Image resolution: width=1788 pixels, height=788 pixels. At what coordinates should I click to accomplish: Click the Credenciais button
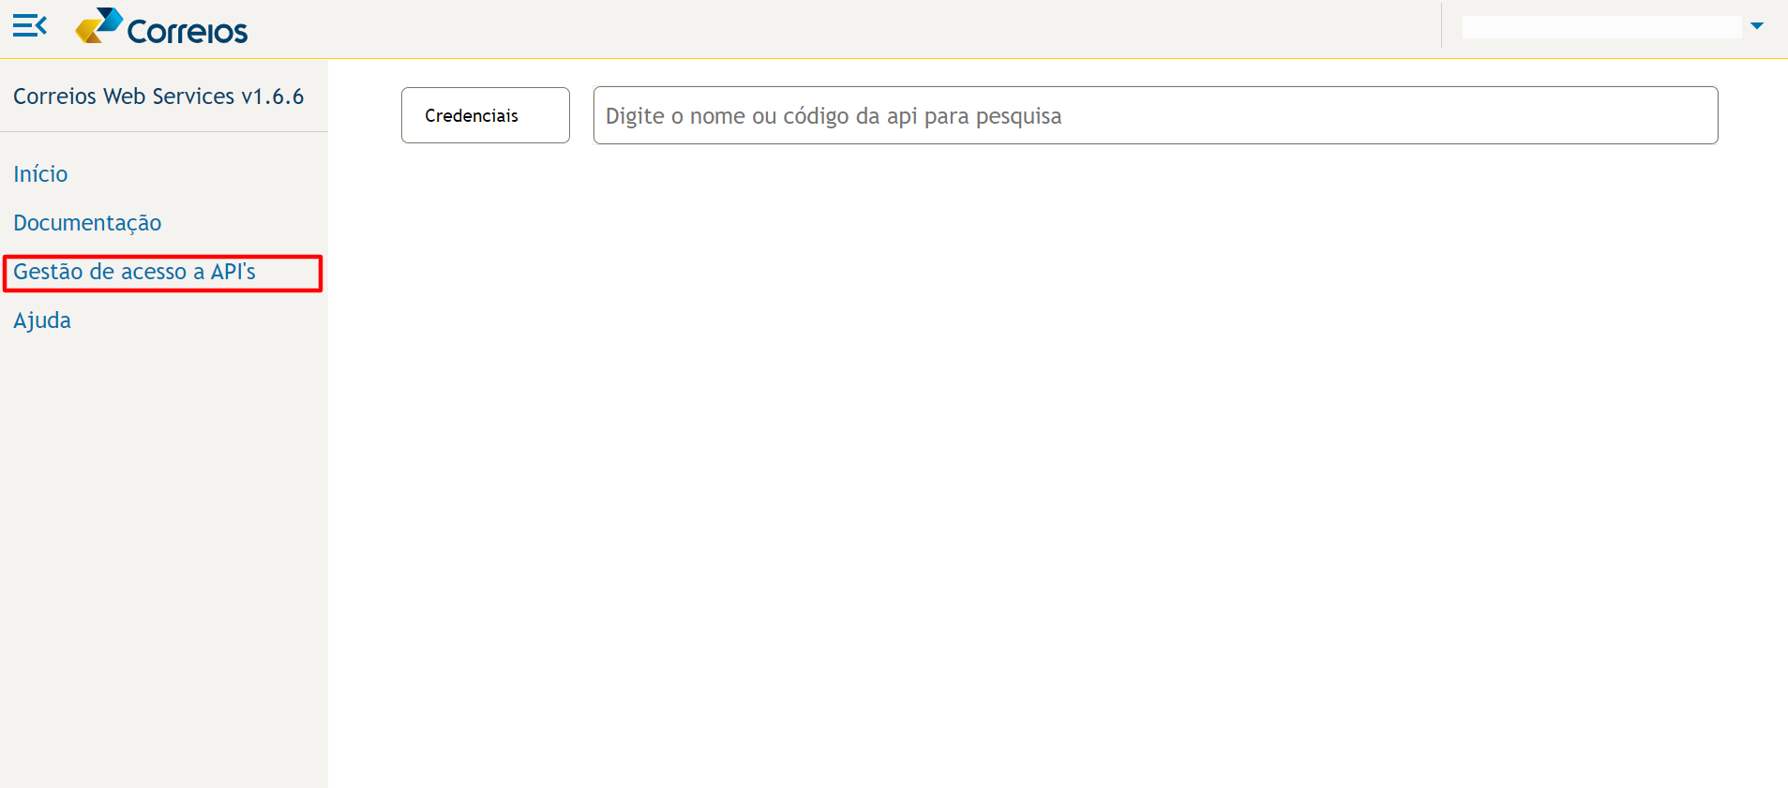click(x=486, y=115)
